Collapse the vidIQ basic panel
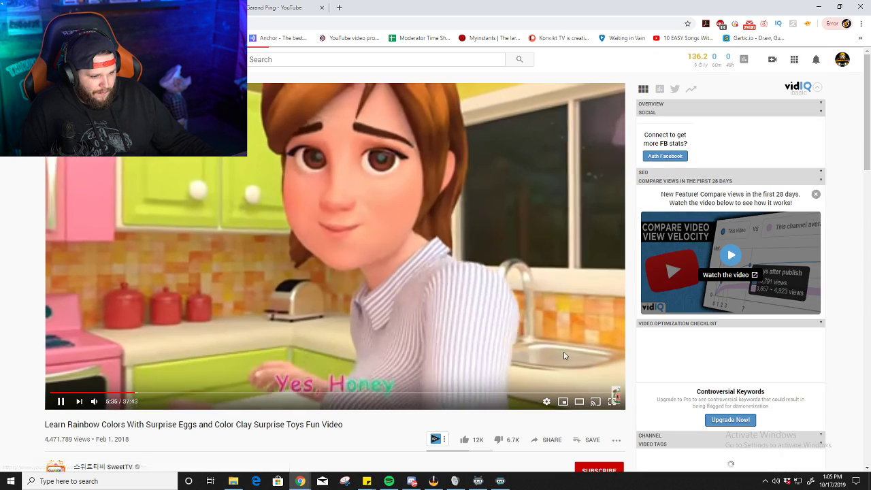This screenshot has width=871, height=490. coord(818,87)
